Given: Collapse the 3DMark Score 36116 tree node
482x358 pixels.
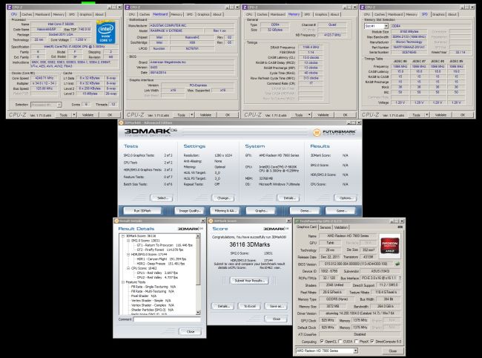Looking at the screenshot, I should (123, 236).
